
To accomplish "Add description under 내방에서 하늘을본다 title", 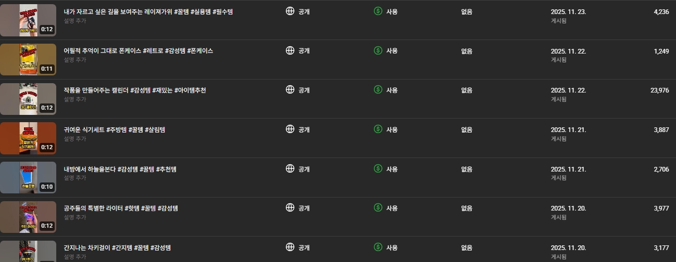I will 75,178.
